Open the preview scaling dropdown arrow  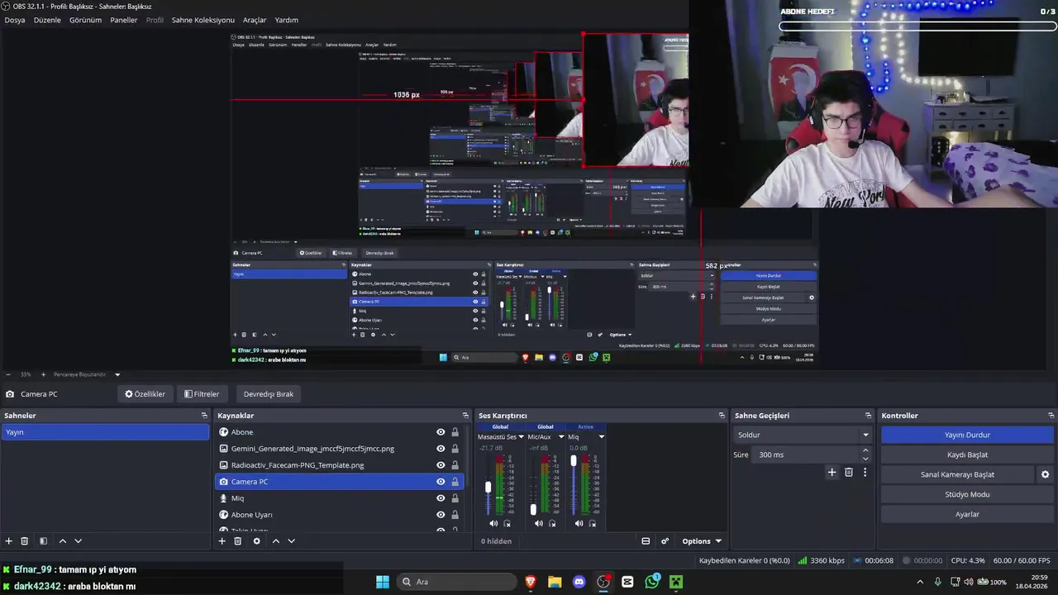point(117,374)
